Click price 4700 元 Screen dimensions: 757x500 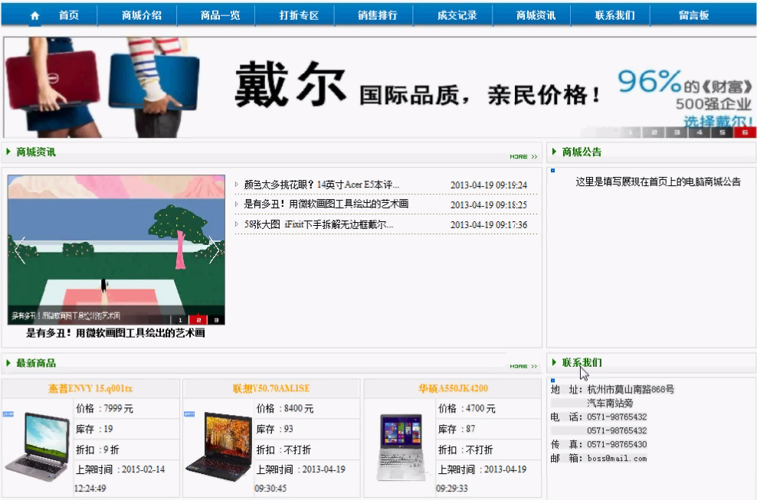tap(481, 409)
